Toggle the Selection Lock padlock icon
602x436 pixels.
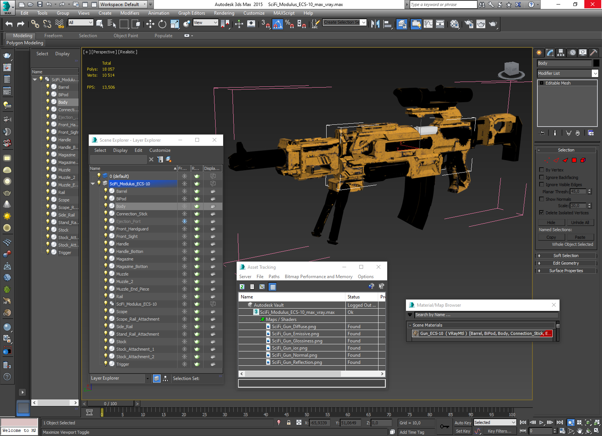coord(289,422)
